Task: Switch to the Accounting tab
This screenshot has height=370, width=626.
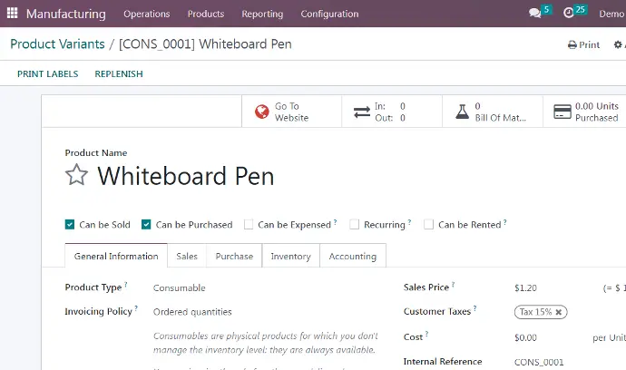Action: 352,257
